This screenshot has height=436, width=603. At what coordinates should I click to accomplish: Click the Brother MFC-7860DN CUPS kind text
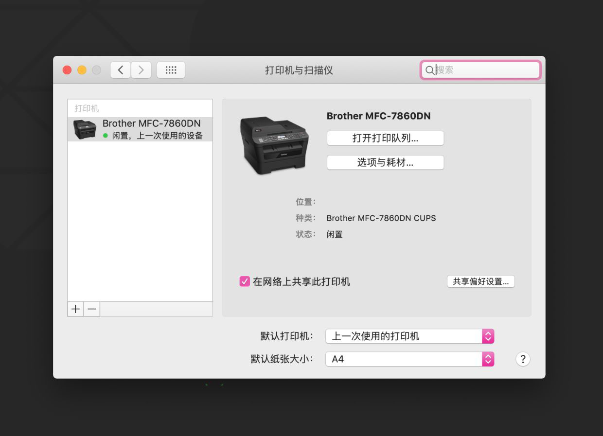click(381, 218)
